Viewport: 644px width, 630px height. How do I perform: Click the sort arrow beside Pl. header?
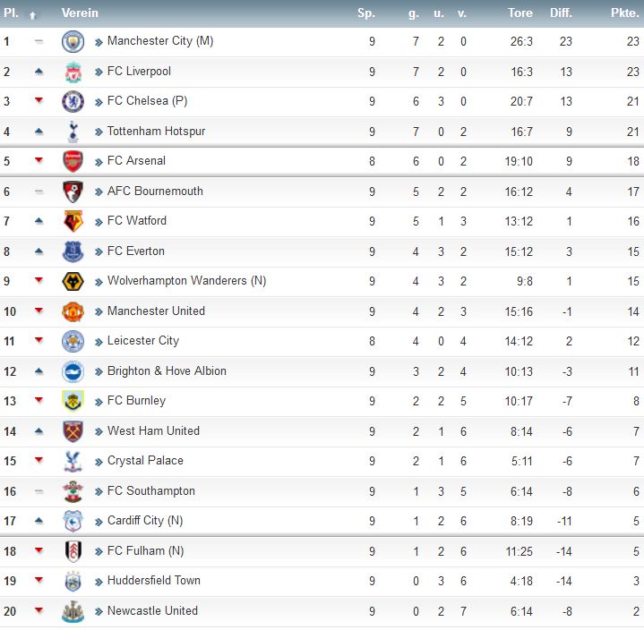click(33, 15)
